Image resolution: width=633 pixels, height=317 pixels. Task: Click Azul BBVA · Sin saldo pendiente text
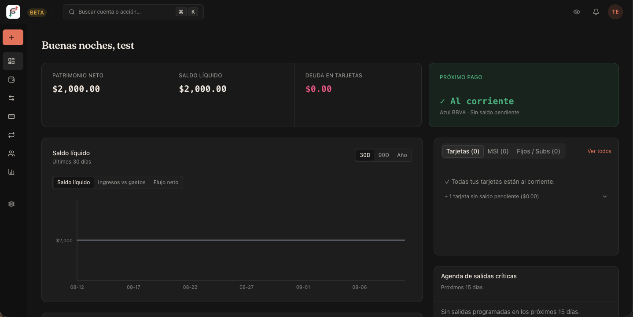tap(479, 113)
